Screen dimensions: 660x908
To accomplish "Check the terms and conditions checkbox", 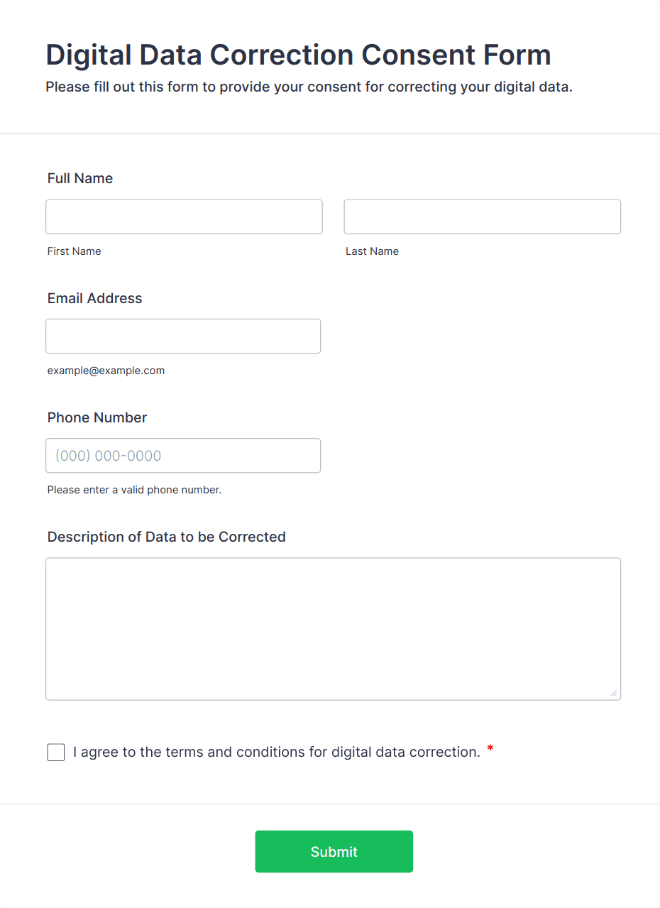I will pos(56,752).
